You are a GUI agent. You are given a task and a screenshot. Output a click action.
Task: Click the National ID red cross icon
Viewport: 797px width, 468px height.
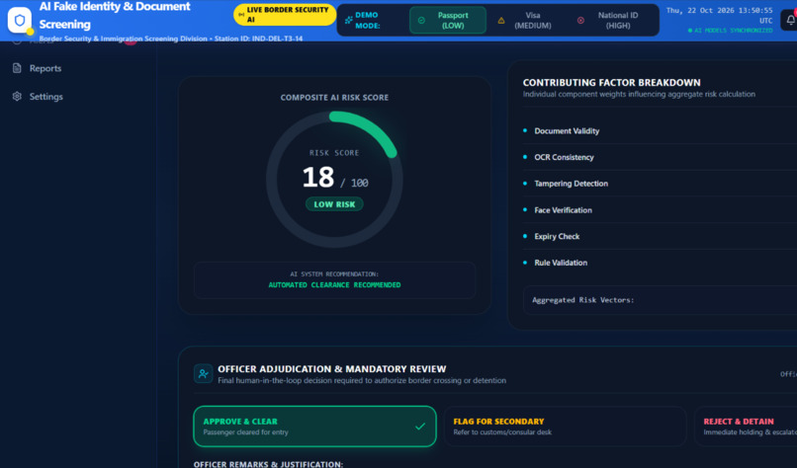580,21
